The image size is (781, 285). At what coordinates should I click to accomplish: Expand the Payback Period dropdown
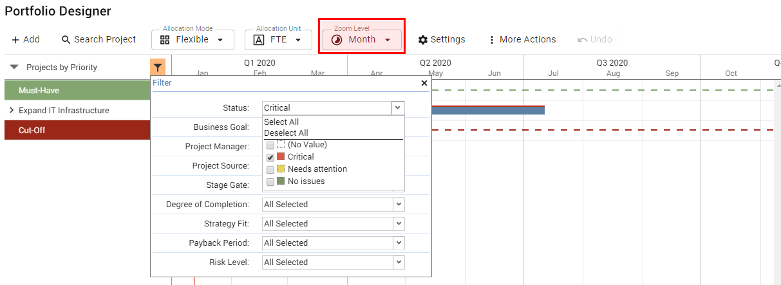(x=399, y=243)
